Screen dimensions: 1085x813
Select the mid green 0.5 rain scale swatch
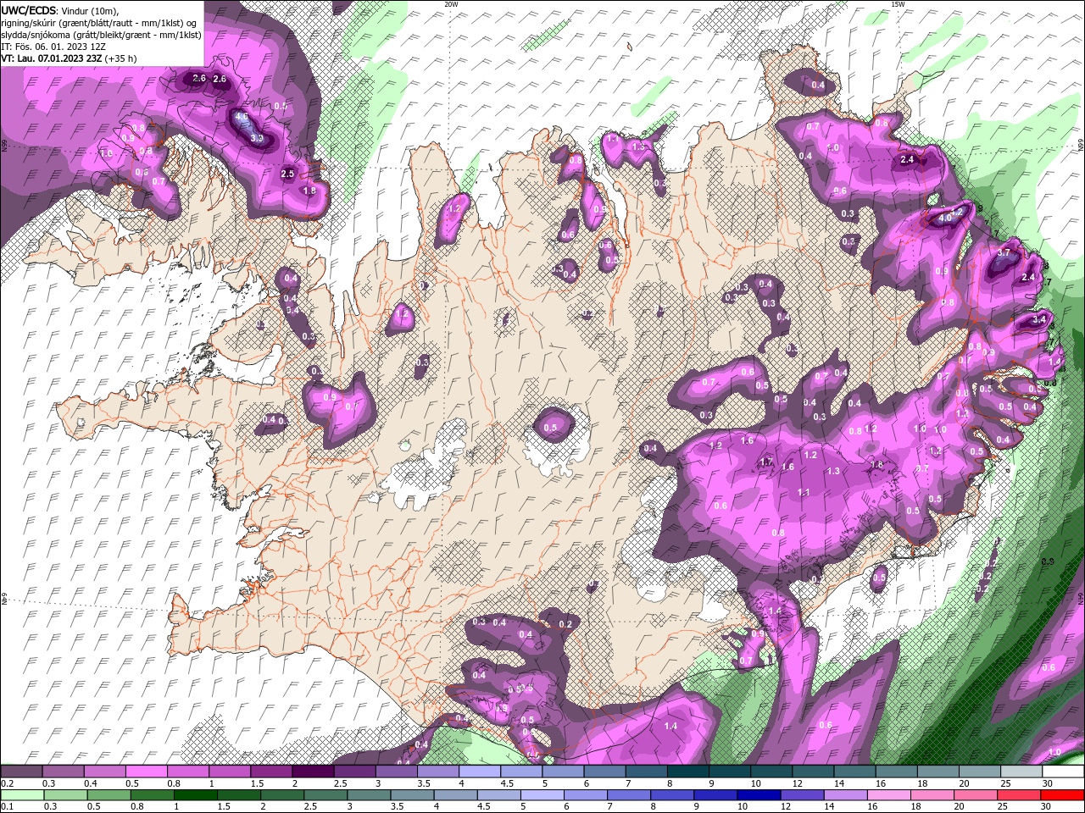108,795
